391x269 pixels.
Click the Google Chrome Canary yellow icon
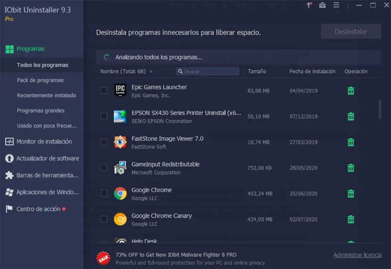(x=120, y=219)
